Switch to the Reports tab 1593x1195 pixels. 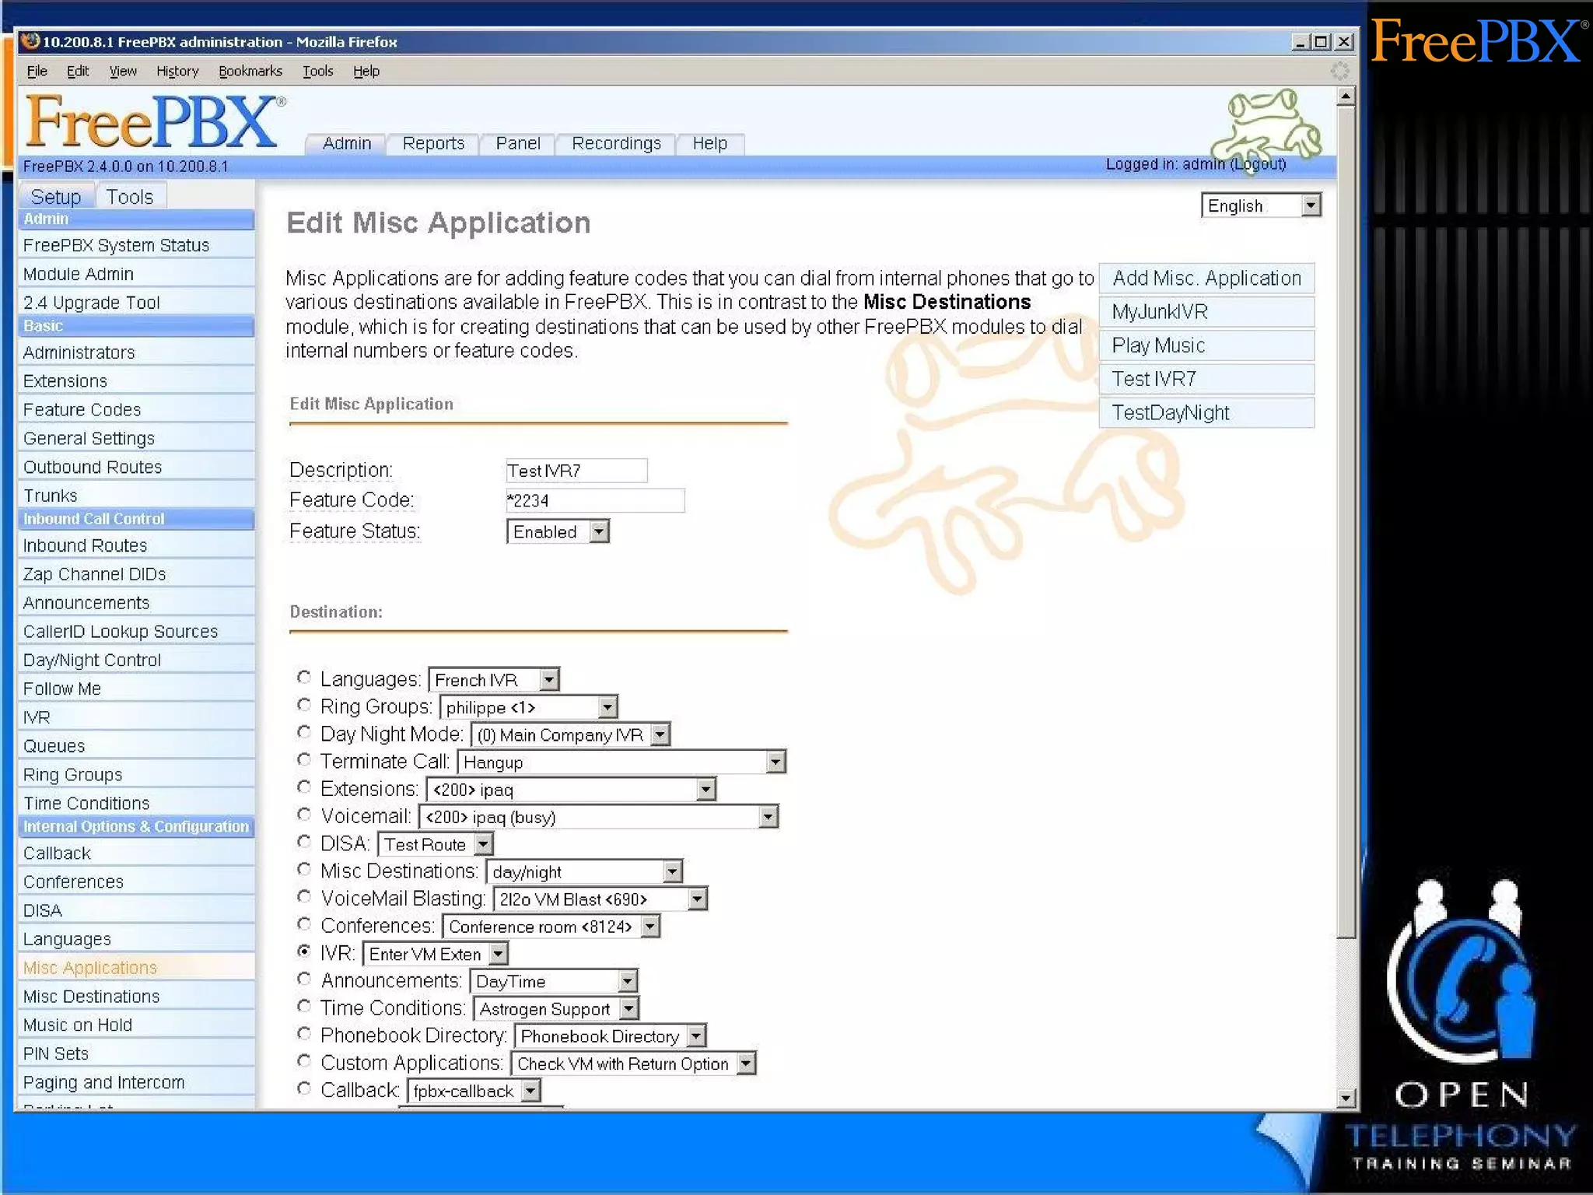(432, 143)
